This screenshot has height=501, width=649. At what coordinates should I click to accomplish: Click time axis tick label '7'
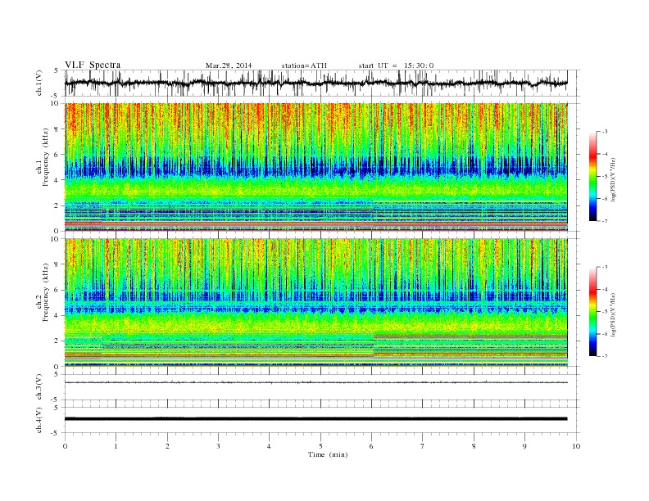[423, 446]
